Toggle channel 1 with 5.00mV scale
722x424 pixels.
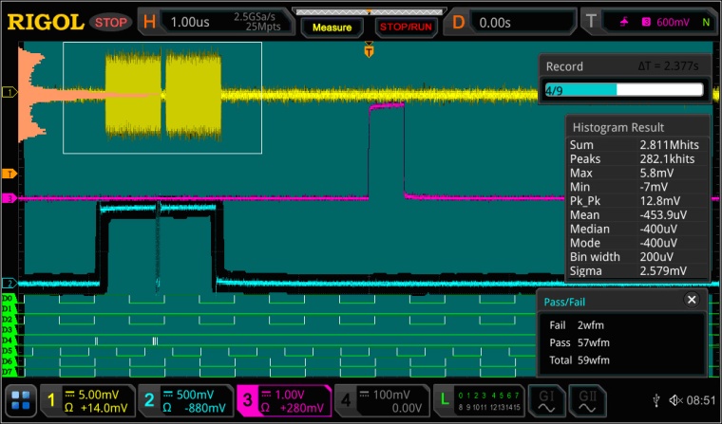pyautogui.click(x=88, y=401)
